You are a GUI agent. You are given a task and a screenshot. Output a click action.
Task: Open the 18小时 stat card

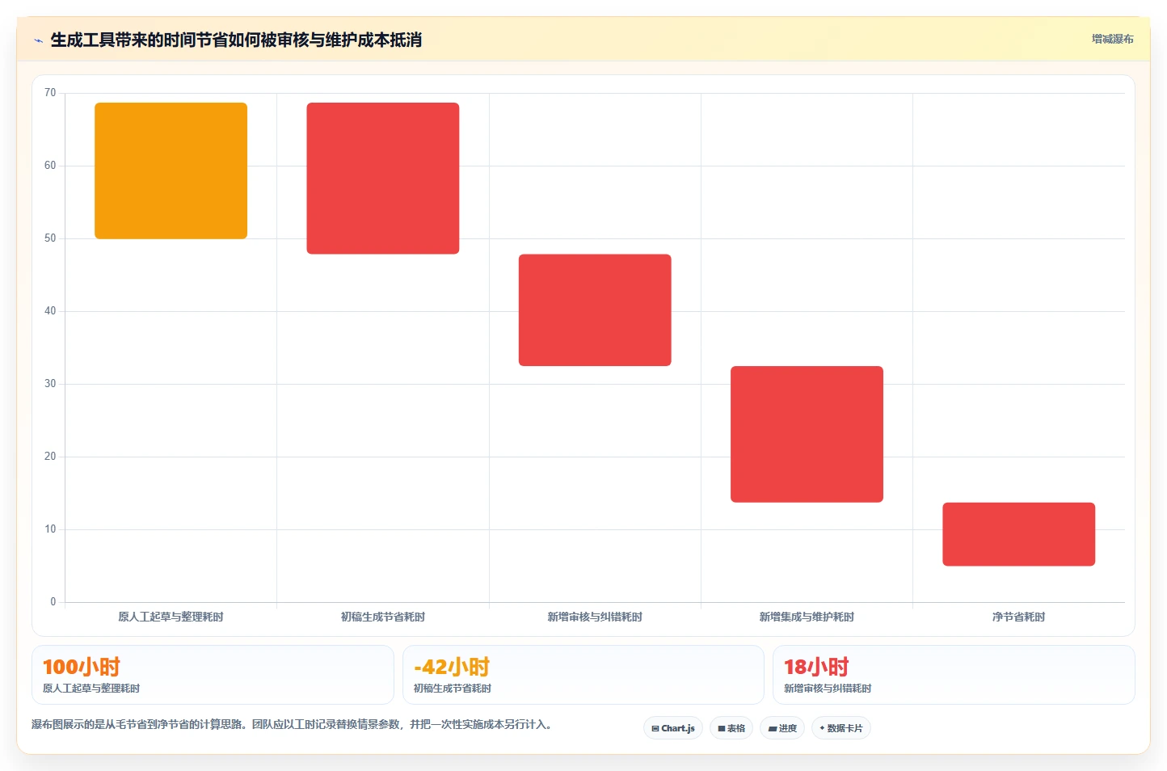pos(954,675)
